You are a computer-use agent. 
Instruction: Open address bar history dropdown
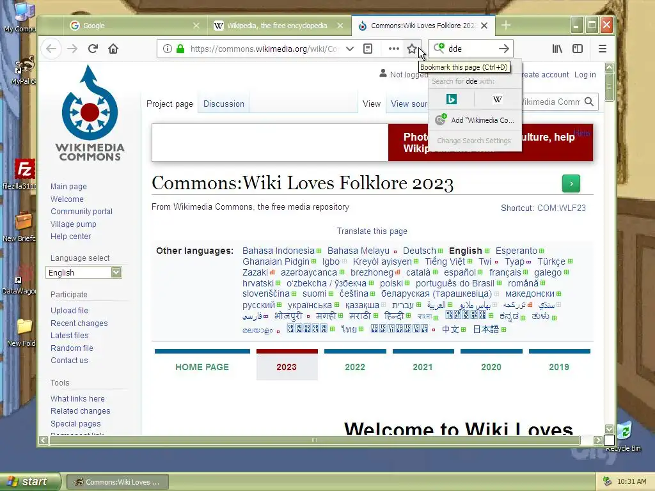[350, 49]
